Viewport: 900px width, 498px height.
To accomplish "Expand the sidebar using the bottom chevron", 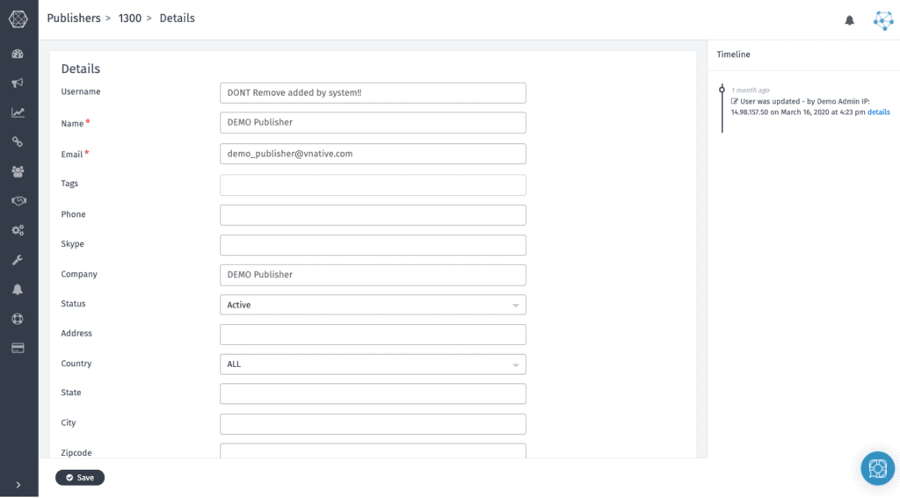I will [18, 484].
